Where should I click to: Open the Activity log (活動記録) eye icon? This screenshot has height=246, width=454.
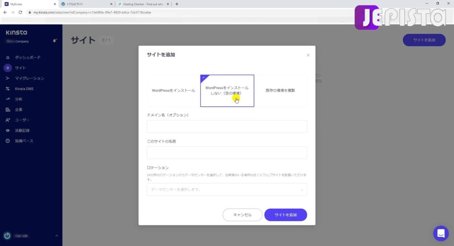8,131
